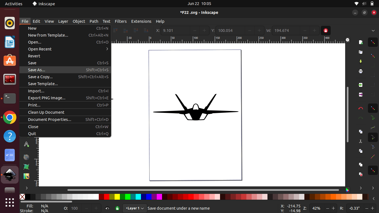Toggle Layer 1 visibility eye icon
The height and width of the screenshot is (213, 379).
(107, 208)
